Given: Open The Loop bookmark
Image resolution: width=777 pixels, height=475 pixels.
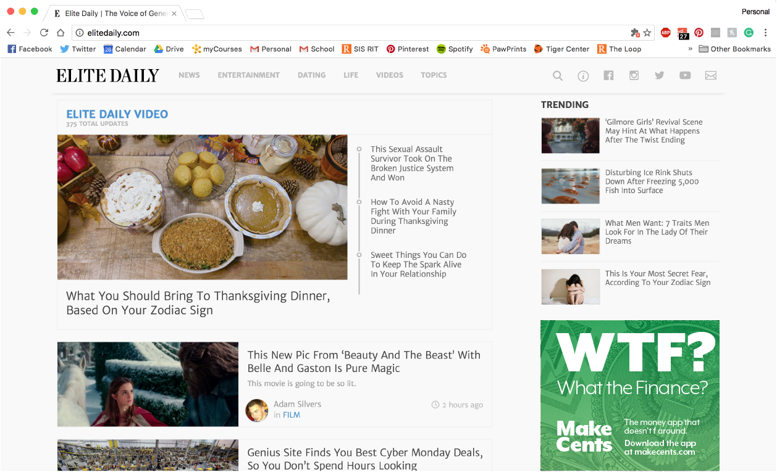Looking at the screenshot, I should click(x=619, y=49).
